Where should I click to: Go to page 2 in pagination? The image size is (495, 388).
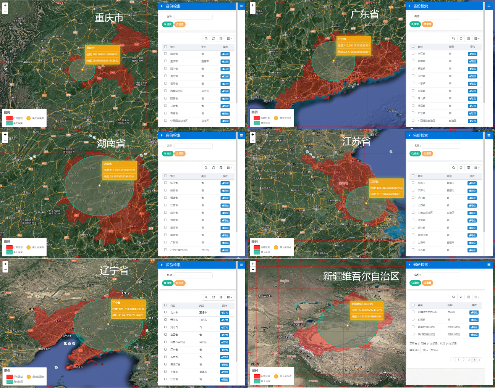464,360
